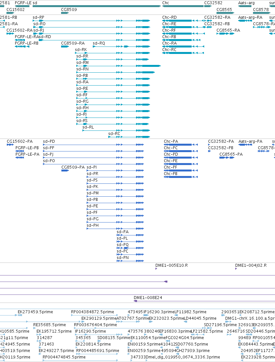275x362 pixels.
Task: Select protein PGRP-LE-PA
Action: [20, 158]
